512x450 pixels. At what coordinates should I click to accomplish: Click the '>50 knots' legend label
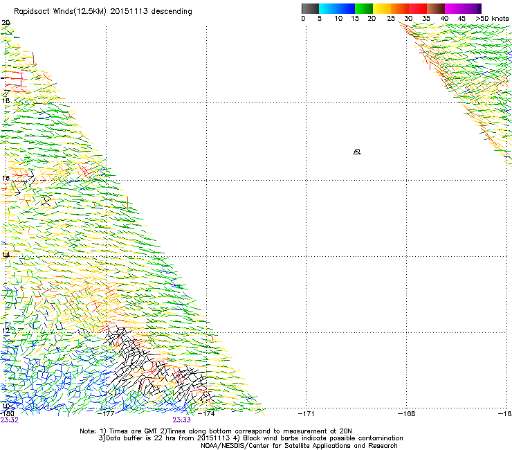tap(492, 19)
